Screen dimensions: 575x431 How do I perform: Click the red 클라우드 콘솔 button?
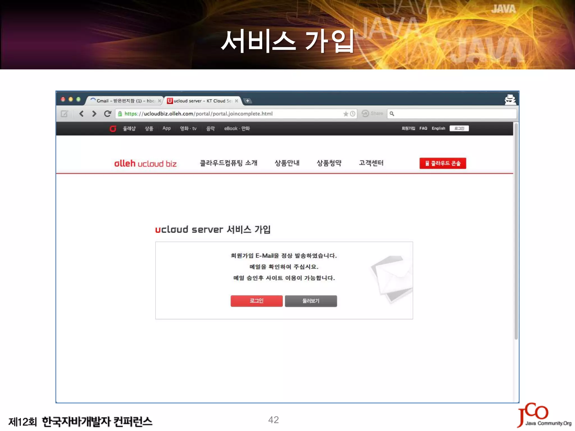tap(443, 163)
